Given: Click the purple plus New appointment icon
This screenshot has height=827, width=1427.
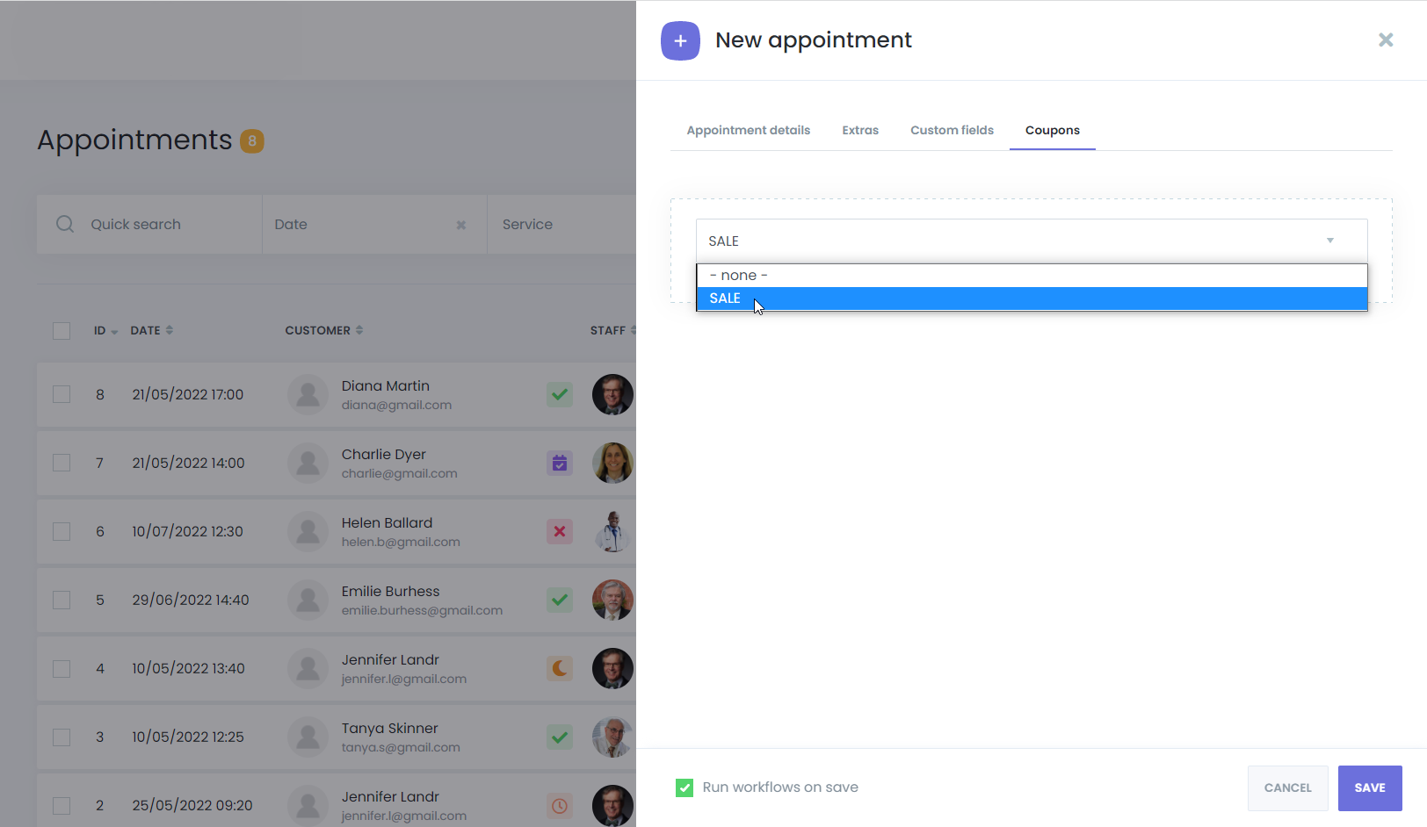Looking at the screenshot, I should (680, 41).
